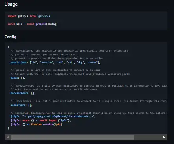Screen dimensions: 174x144
Task: Click the "localPeers: []," line
Action: (x=22, y=105)
